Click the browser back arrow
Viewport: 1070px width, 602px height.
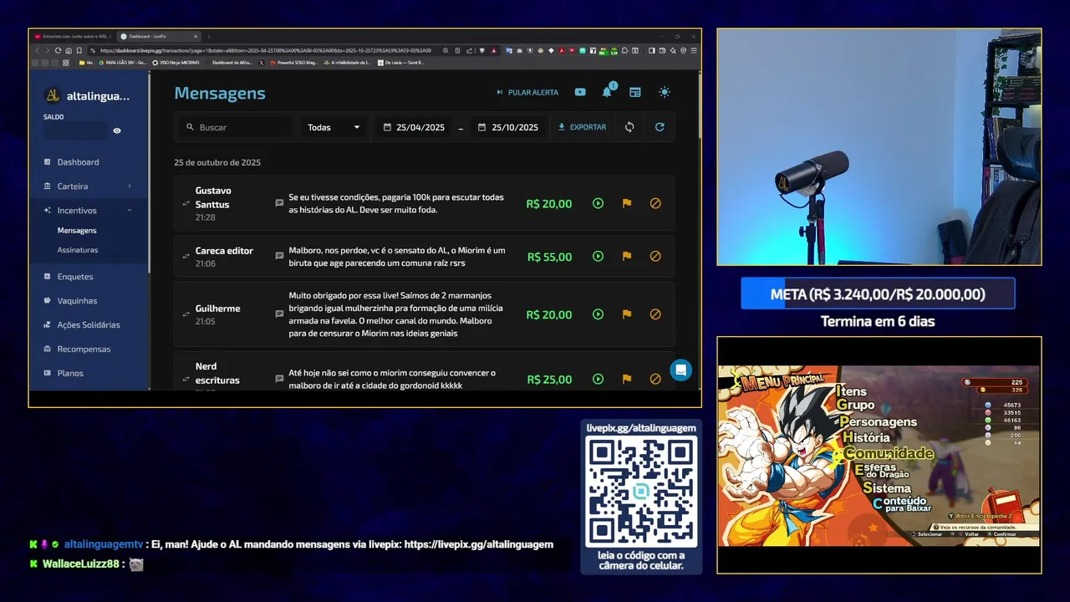point(37,50)
